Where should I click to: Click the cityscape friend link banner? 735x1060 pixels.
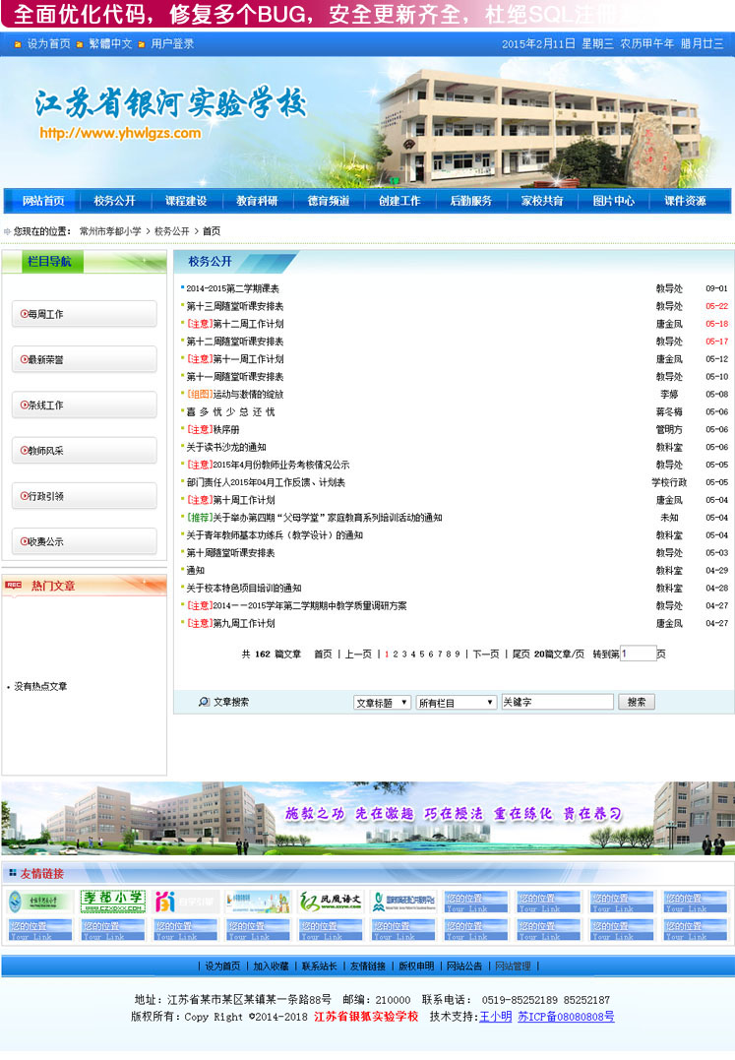coord(258,902)
